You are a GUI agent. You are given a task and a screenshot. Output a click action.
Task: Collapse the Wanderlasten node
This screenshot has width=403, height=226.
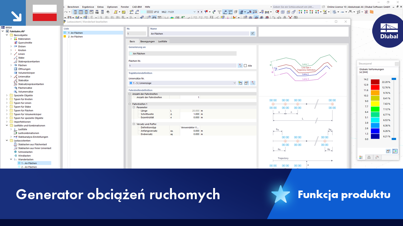pyautogui.click(x=11, y=159)
